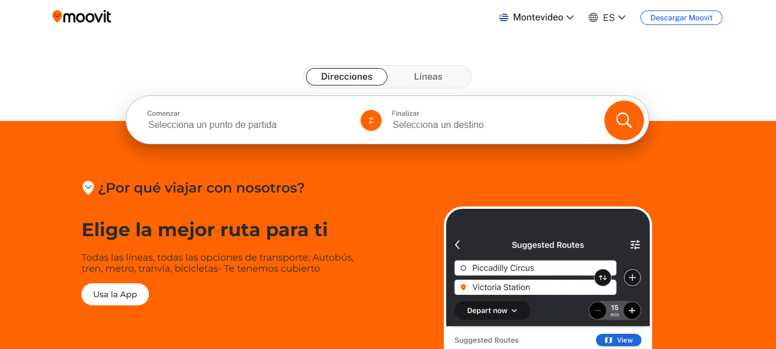Click the globe language icon
Image resolution: width=776 pixels, height=349 pixels.
click(x=593, y=17)
